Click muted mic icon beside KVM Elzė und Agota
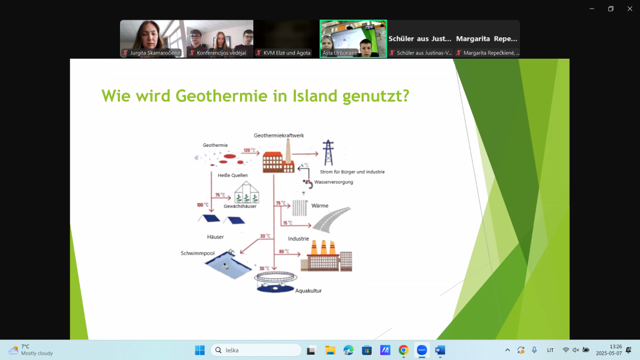 click(259, 53)
